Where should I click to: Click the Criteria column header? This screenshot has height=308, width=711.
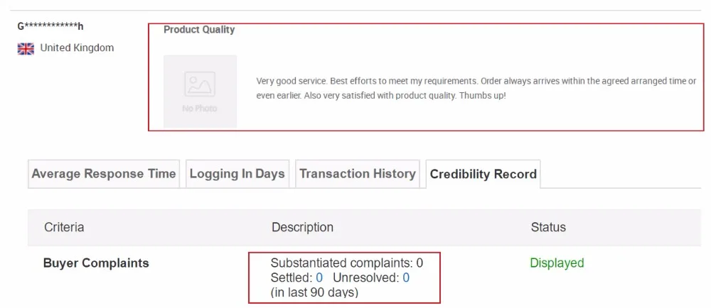click(64, 227)
